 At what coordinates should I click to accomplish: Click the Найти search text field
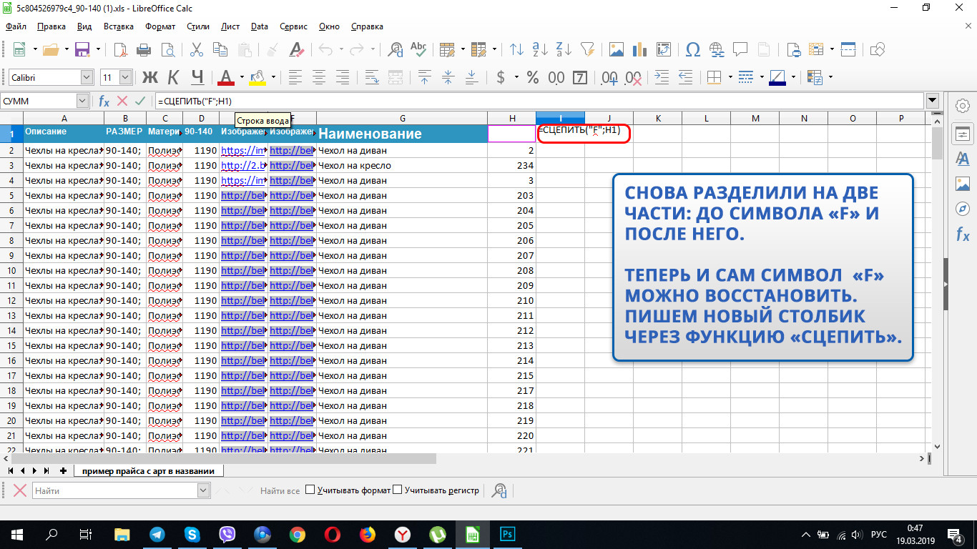[x=114, y=490]
